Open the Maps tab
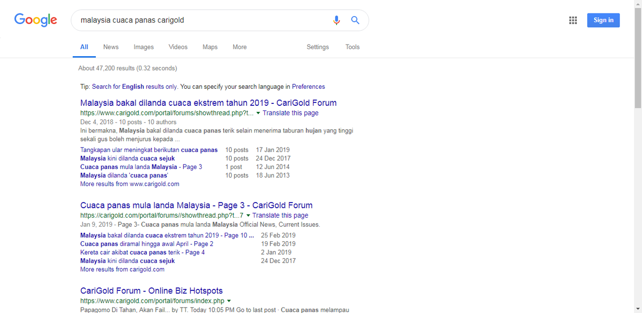Screen dimensions: 642x313 (x=210, y=47)
